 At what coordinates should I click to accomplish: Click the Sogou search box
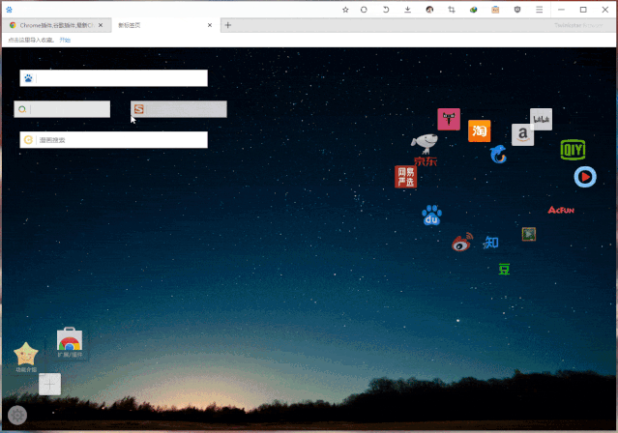click(x=179, y=109)
